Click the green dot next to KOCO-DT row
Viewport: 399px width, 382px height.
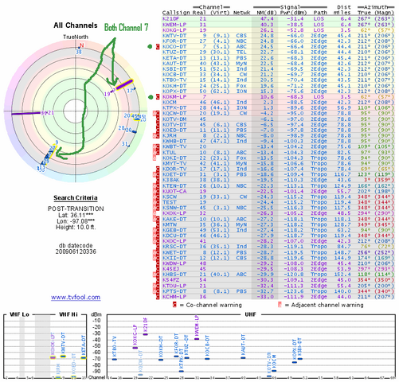tap(150, 47)
